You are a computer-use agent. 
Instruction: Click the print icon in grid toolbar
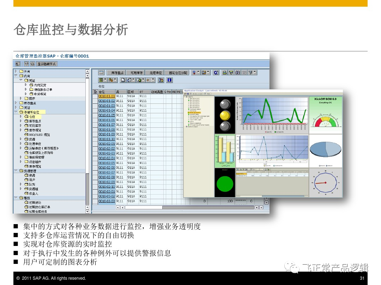(x=123, y=80)
